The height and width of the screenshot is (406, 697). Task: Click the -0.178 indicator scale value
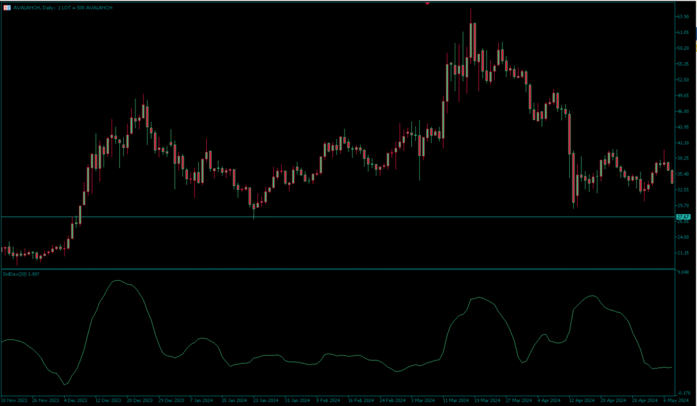684,393
